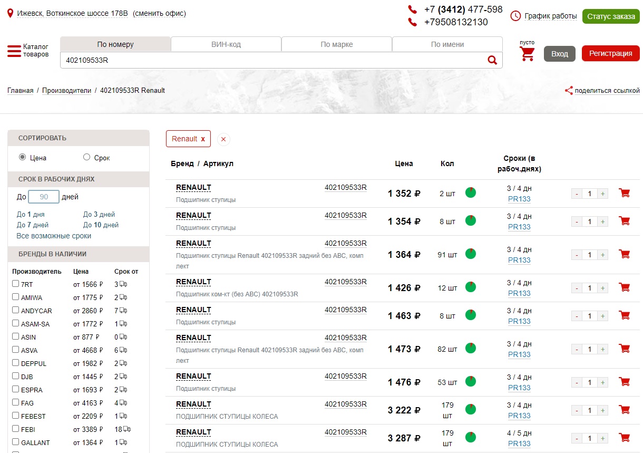Switch to the По имени search tab
This screenshot has width=643, height=453.
pyautogui.click(x=447, y=44)
